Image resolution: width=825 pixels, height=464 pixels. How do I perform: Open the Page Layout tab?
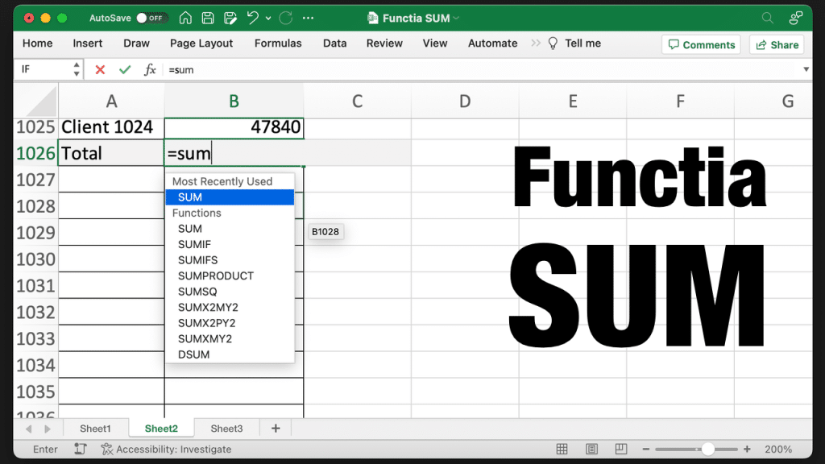click(x=201, y=43)
